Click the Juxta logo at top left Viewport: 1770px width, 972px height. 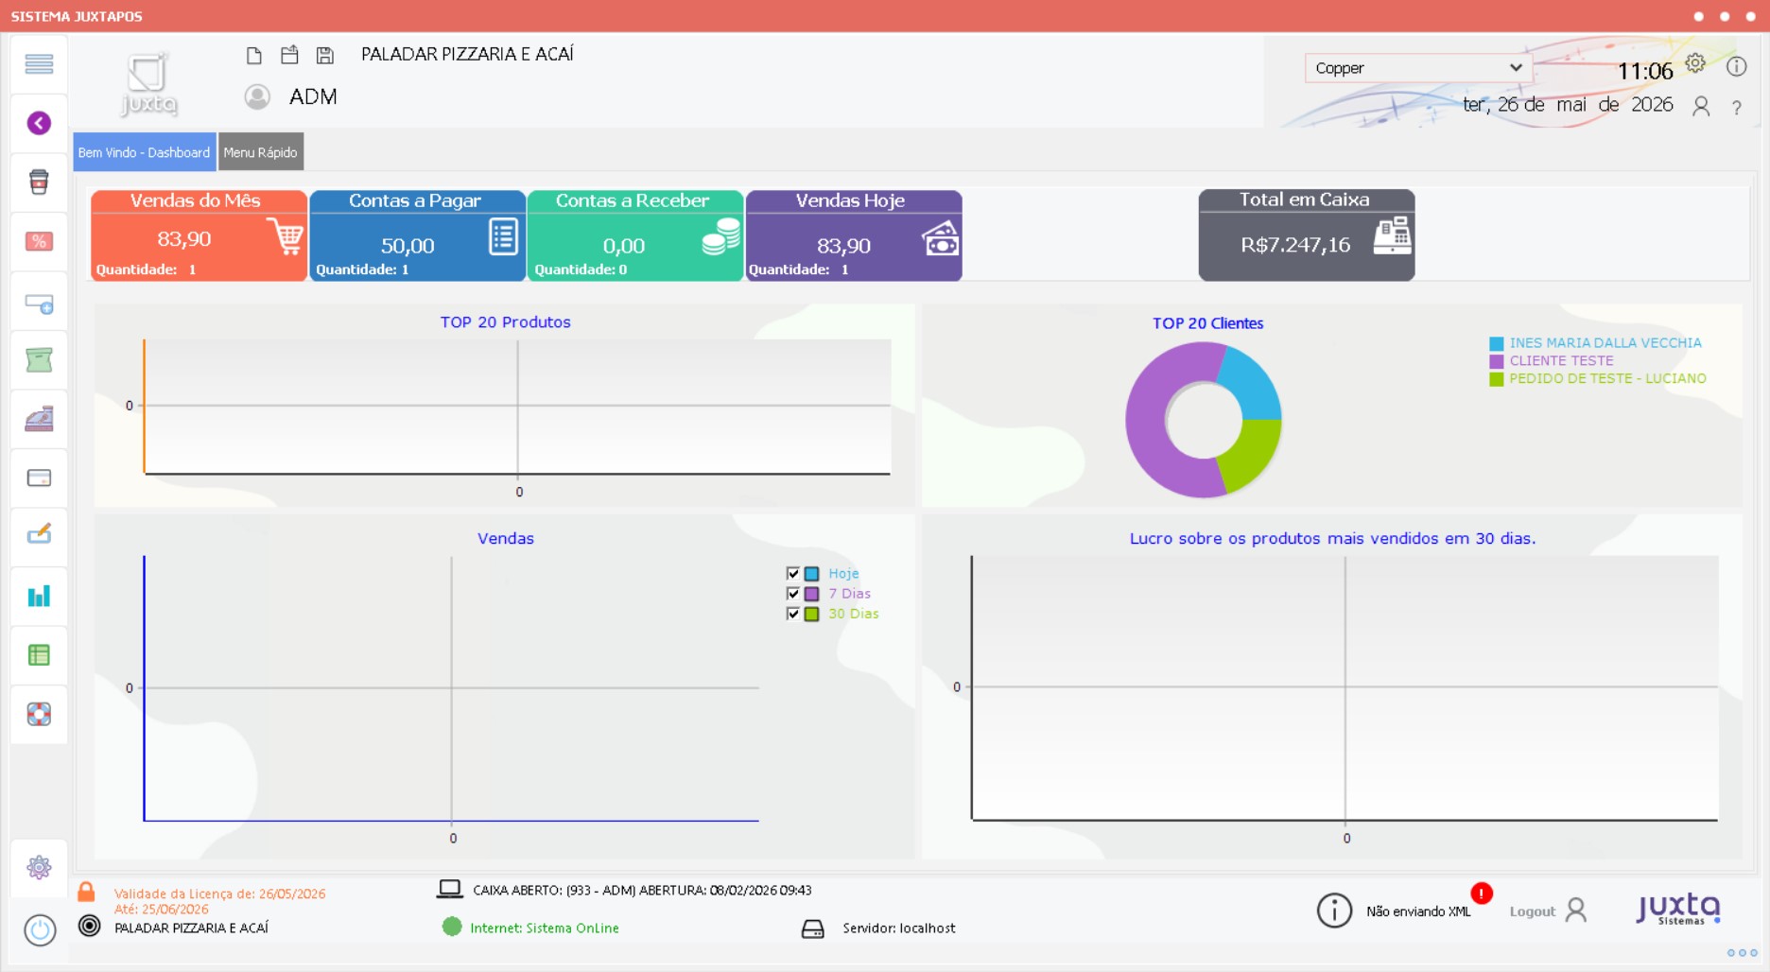(149, 84)
